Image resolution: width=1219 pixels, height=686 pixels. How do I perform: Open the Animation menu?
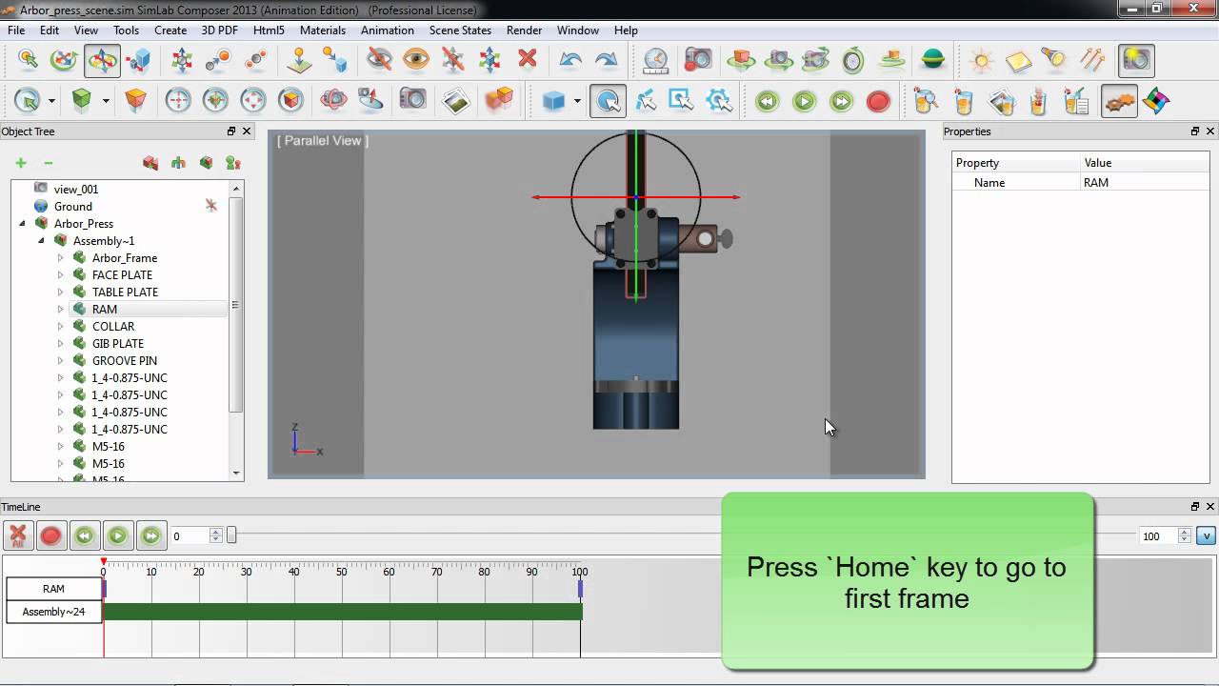(x=387, y=30)
